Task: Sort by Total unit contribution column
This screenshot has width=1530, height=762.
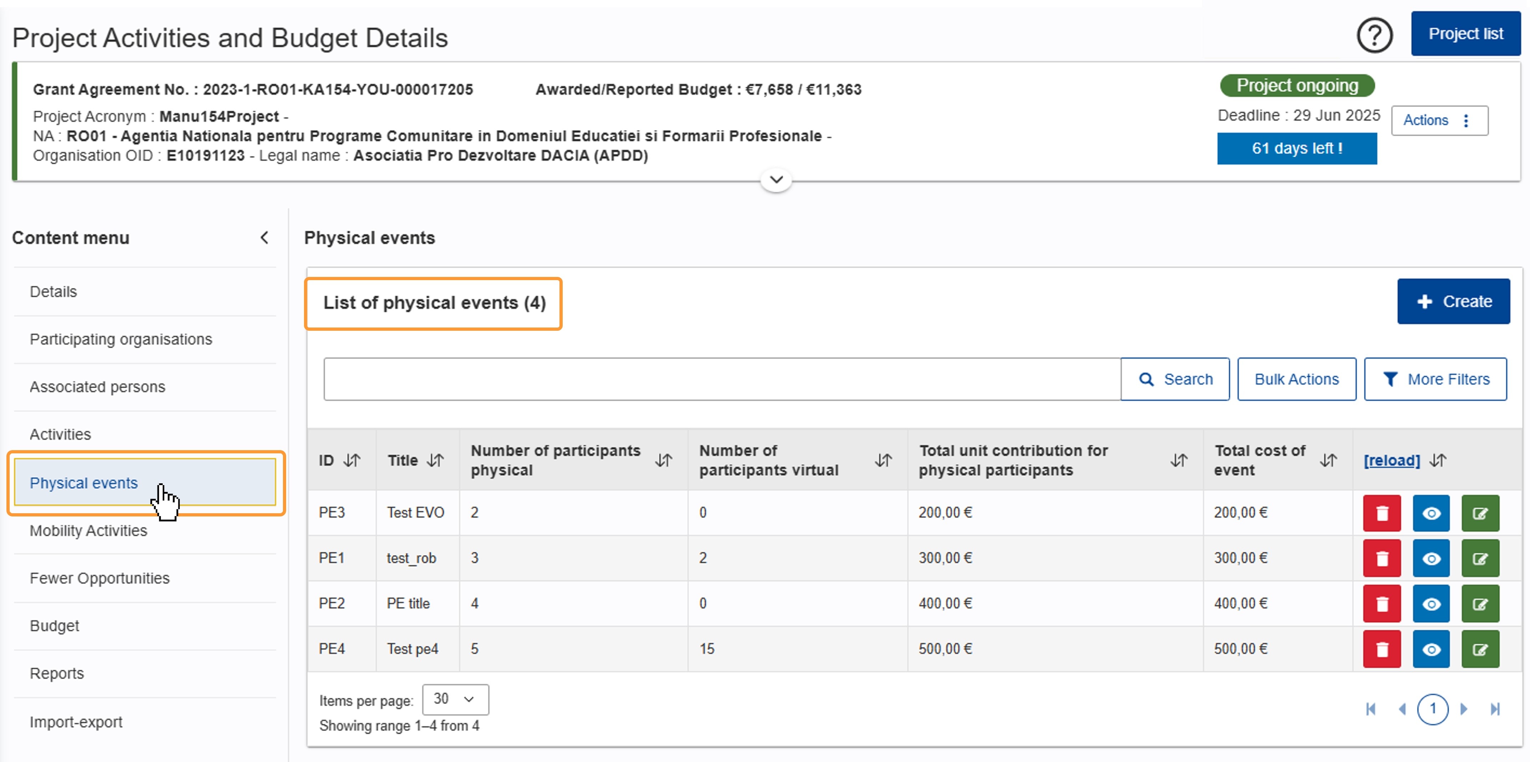Action: [x=1179, y=460]
